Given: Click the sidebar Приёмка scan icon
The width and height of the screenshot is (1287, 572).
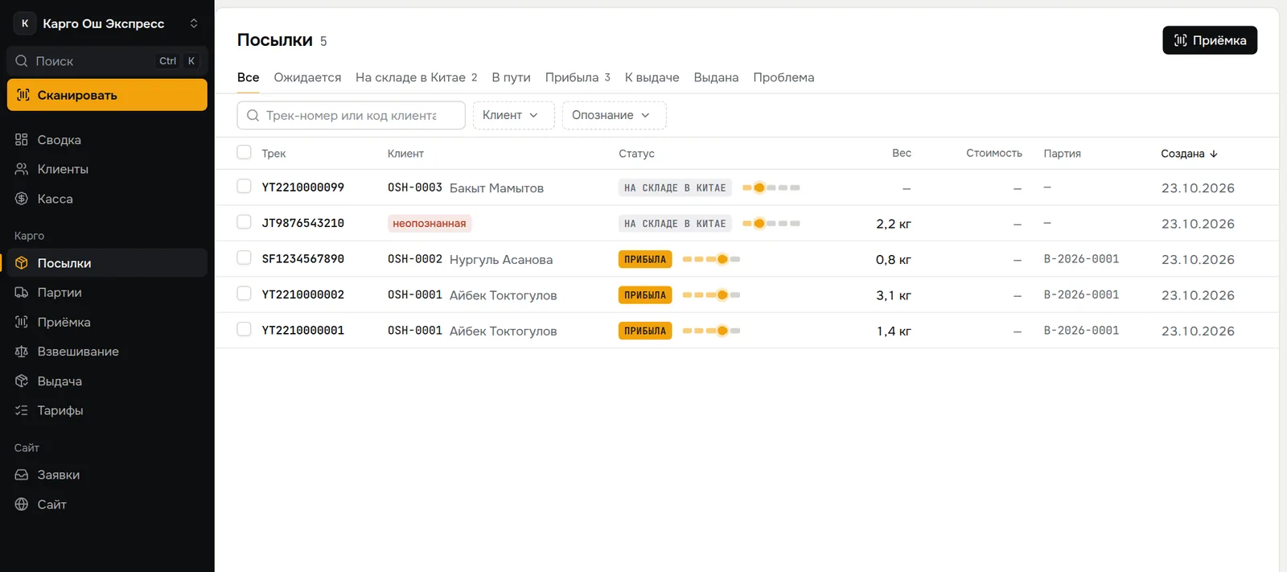Looking at the screenshot, I should click(22, 322).
